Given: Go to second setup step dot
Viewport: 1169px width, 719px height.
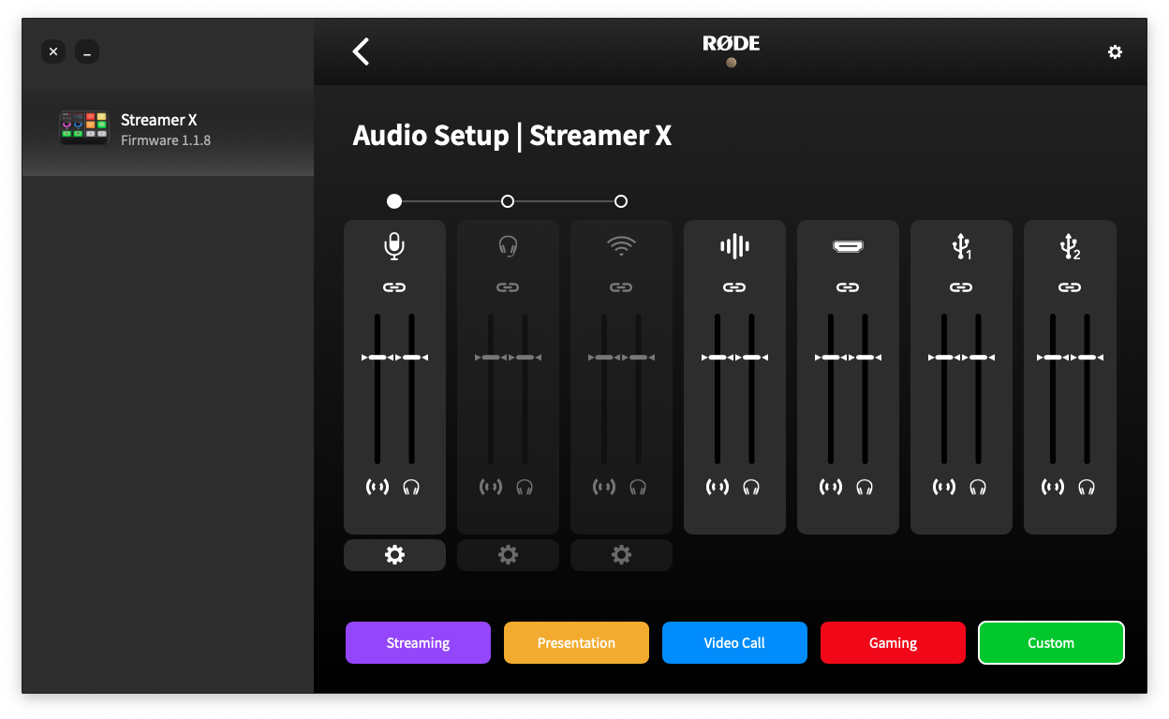Looking at the screenshot, I should coord(508,201).
